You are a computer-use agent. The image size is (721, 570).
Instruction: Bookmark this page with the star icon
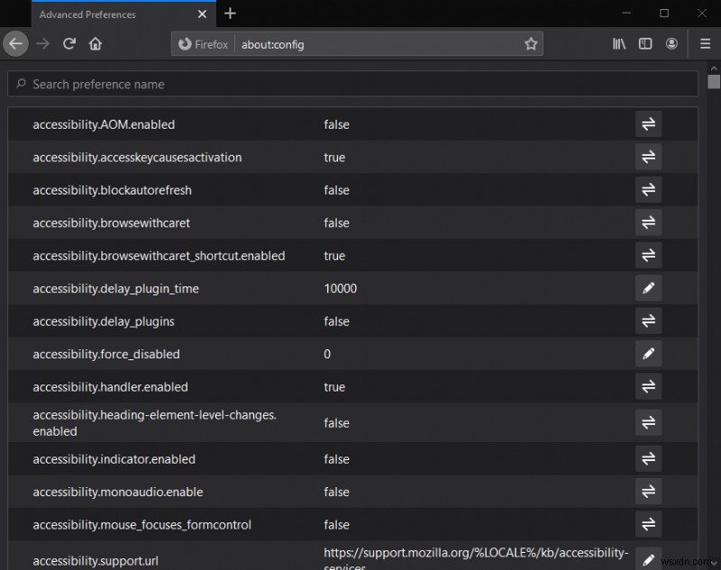(532, 43)
